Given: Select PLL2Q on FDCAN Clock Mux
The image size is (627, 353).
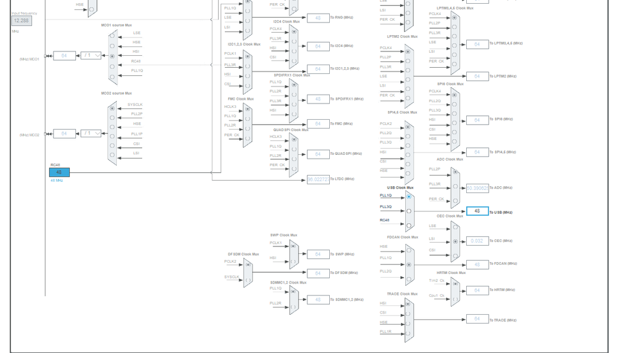Looking at the screenshot, I should pos(408,279).
